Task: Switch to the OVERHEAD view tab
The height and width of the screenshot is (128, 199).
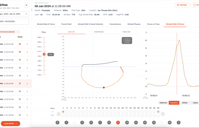Action: [99, 32]
